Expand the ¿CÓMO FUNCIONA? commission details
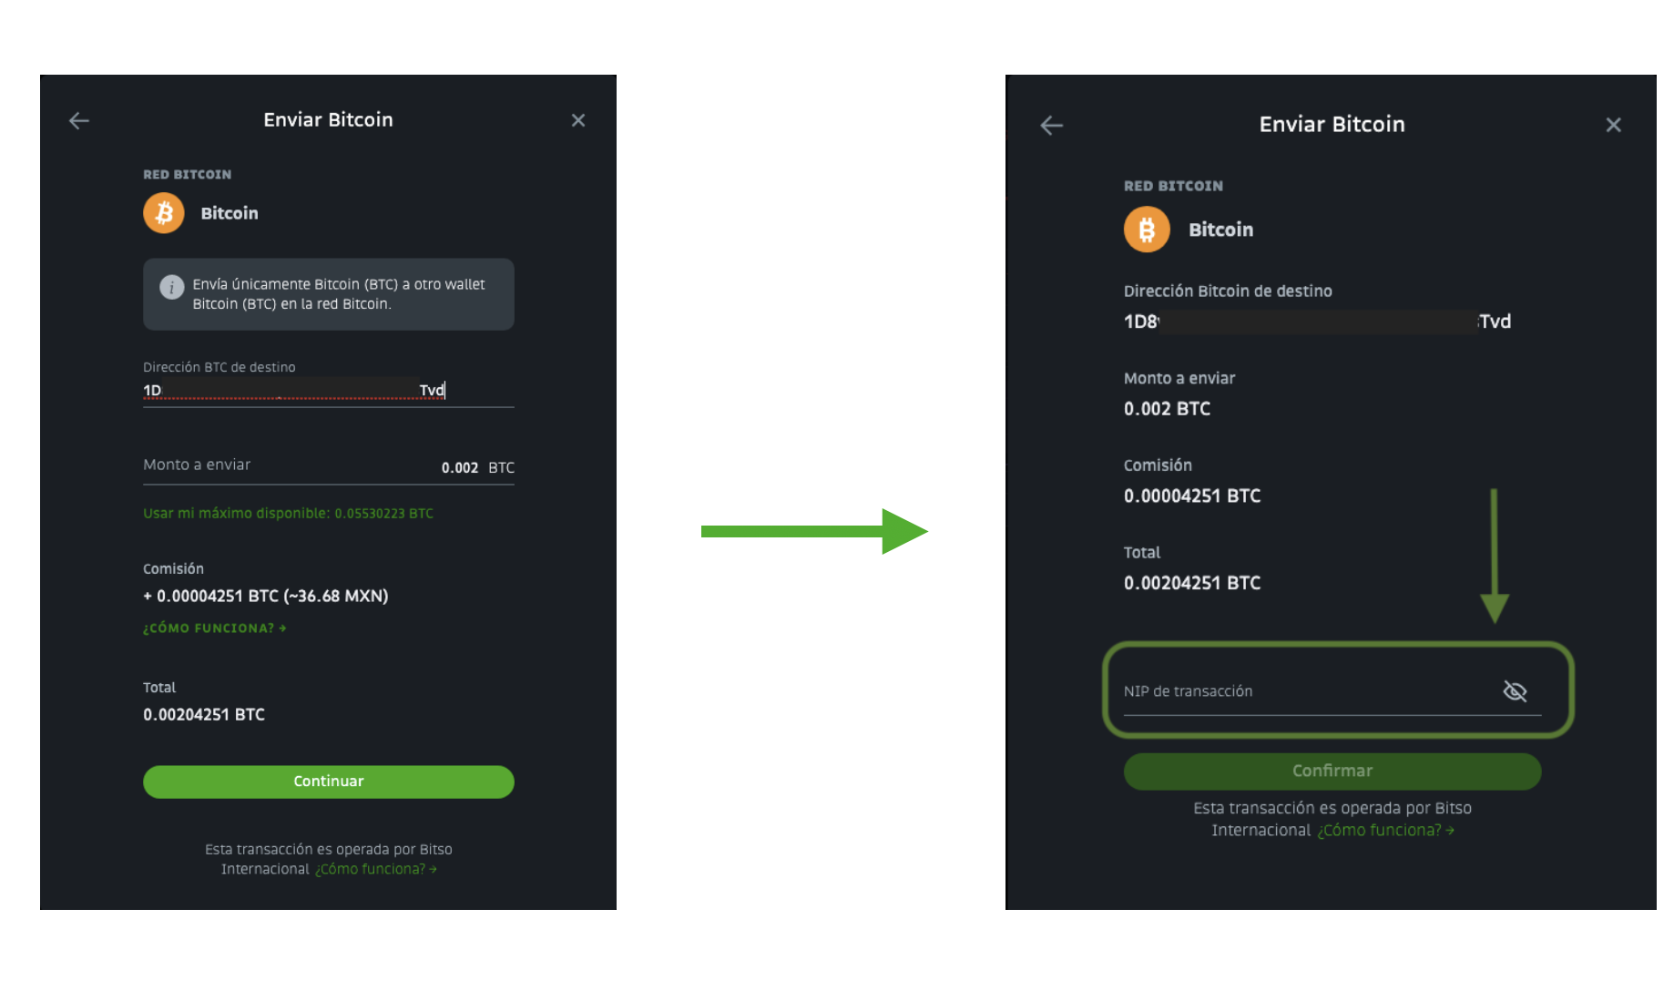 [x=214, y=628]
